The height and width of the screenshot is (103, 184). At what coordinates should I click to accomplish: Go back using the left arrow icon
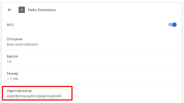click(x=10, y=10)
